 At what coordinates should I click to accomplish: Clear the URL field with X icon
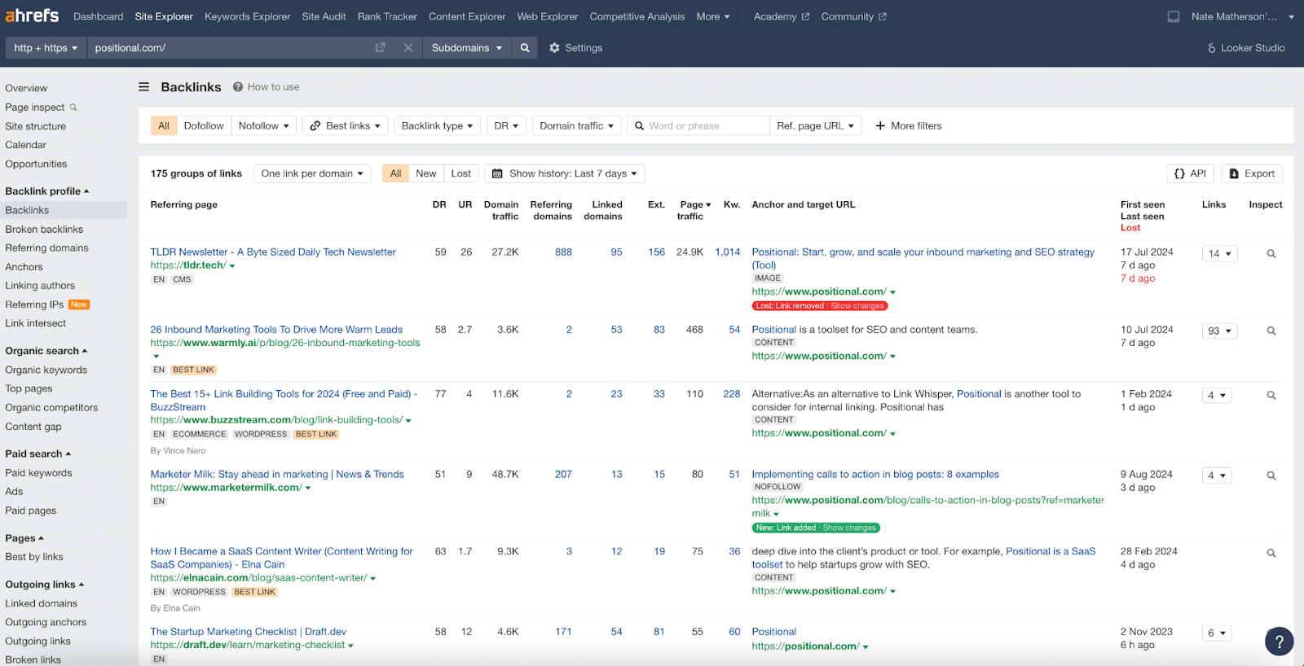pyautogui.click(x=408, y=48)
